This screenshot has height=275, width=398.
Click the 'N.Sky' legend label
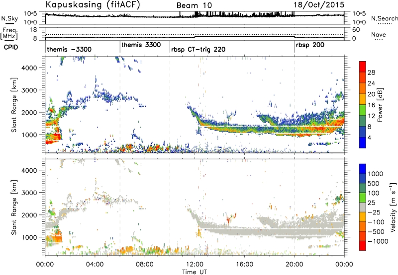click(x=9, y=18)
